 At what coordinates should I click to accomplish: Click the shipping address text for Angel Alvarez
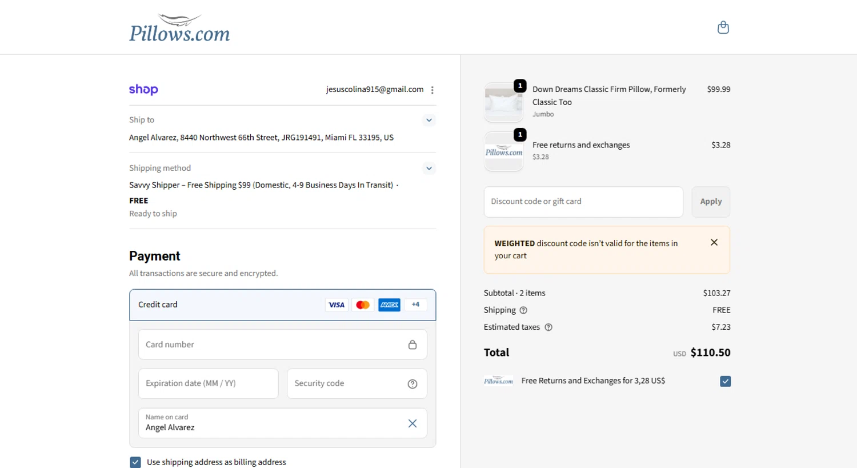[x=261, y=138]
